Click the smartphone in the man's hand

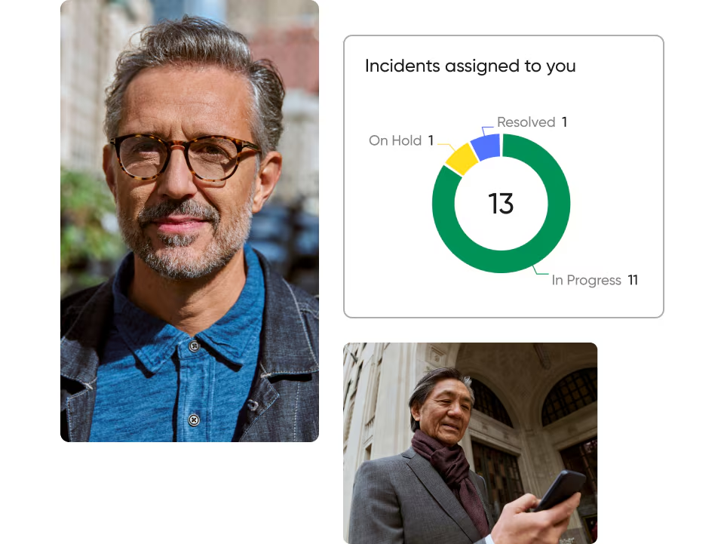click(x=561, y=490)
